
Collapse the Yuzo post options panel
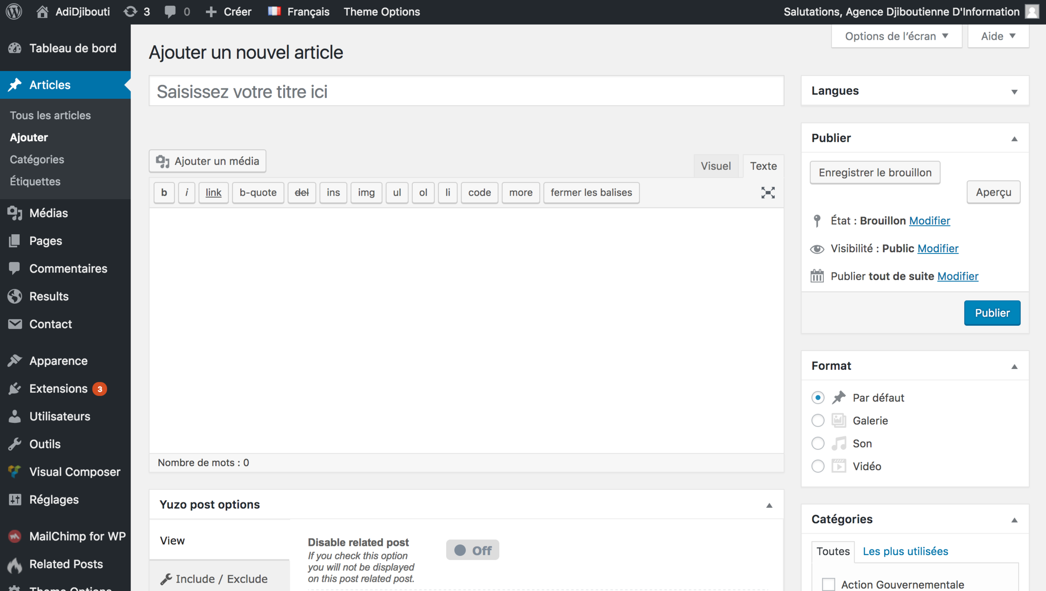(769, 505)
